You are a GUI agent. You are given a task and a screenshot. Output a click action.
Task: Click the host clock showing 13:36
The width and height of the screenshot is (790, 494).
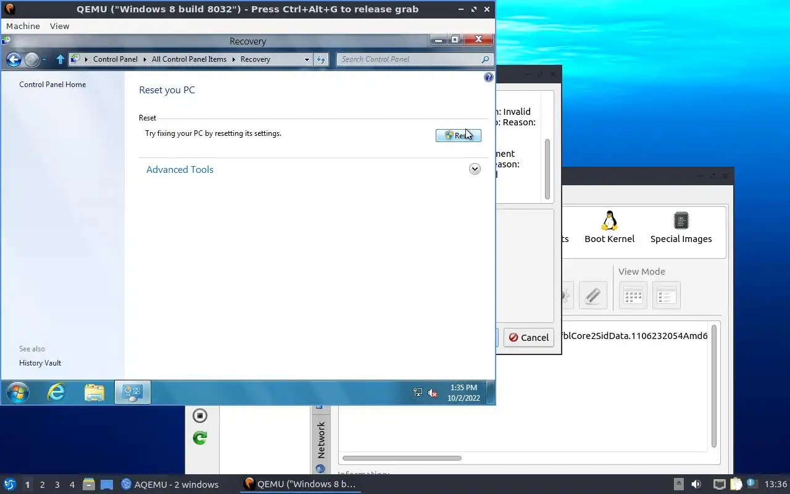(x=776, y=484)
